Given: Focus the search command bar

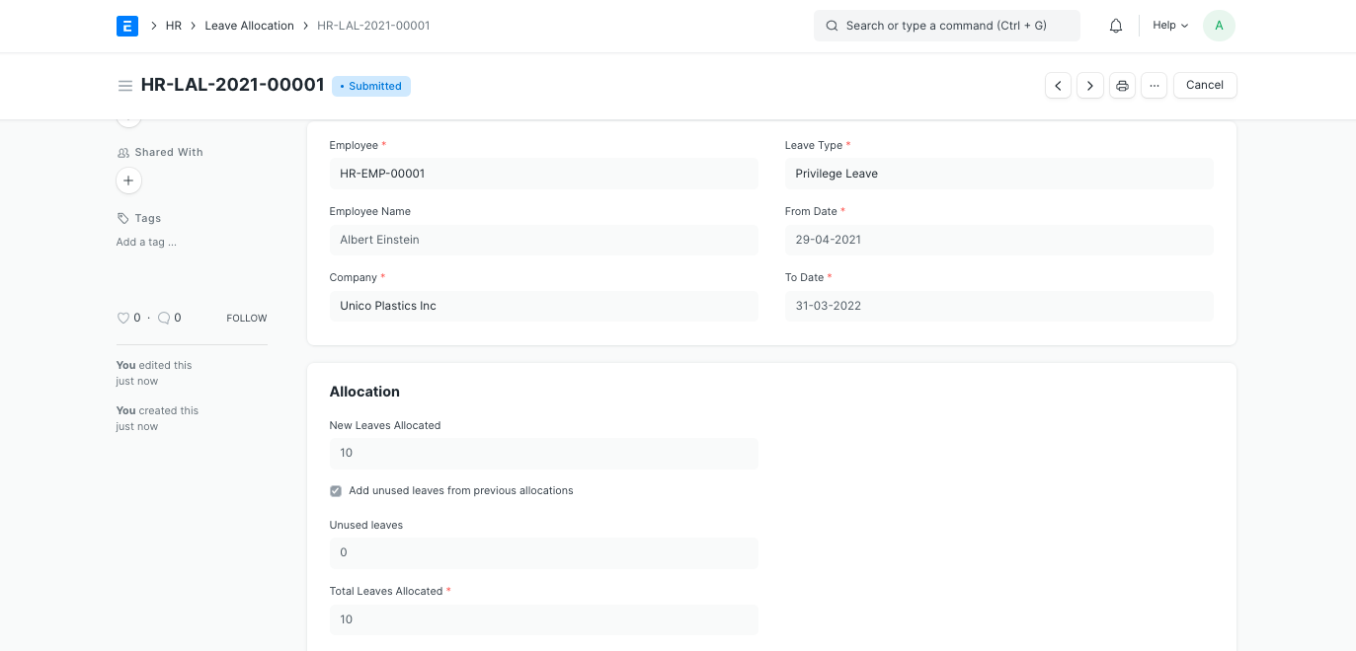Looking at the screenshot, I should click(x=946, y=26).
